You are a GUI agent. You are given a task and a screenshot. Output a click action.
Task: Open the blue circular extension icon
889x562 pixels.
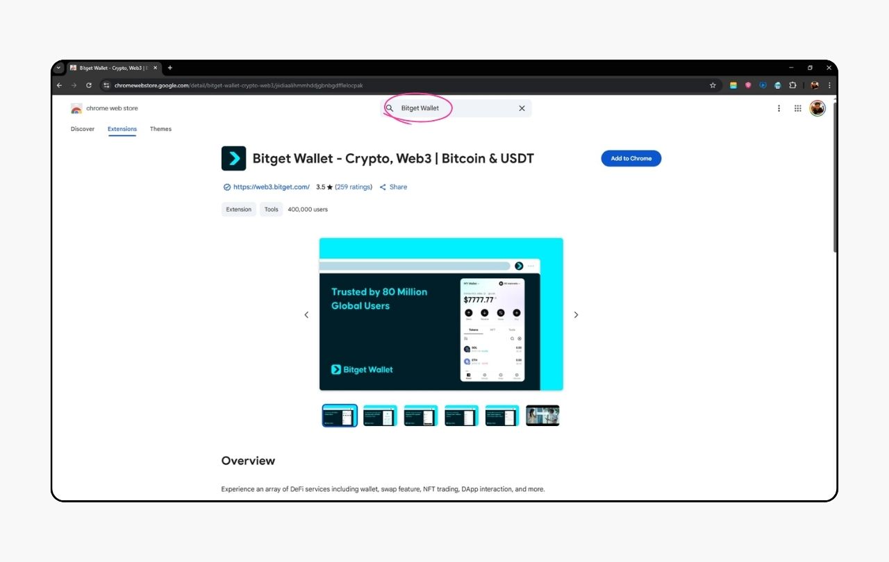(x=763, y=85)
